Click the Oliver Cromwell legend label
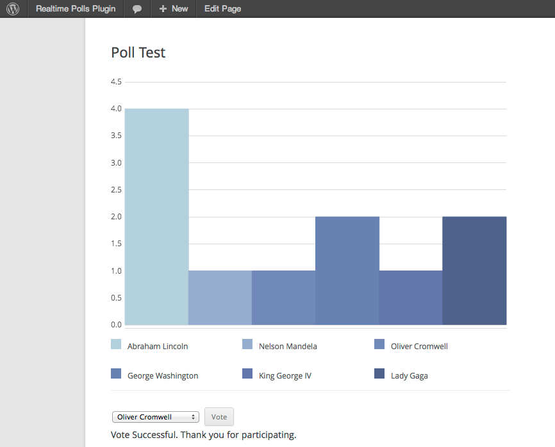 click(419, 347)
